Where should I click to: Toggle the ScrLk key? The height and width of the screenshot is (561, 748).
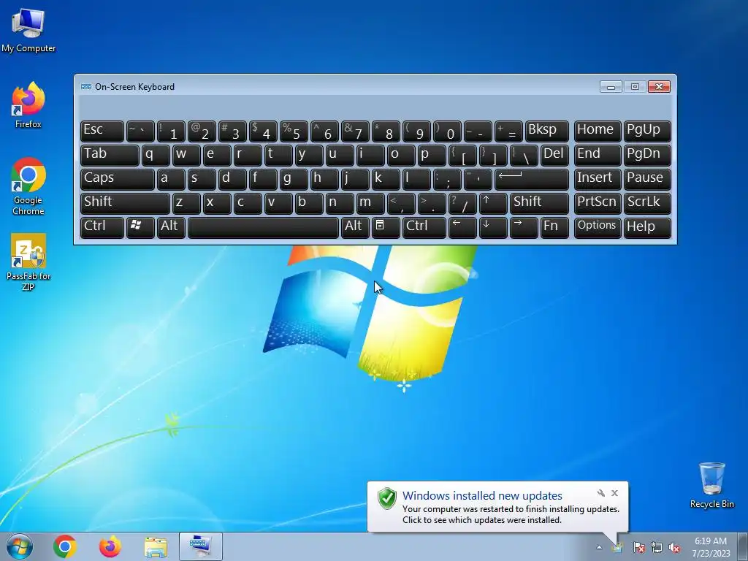tap(647, 203)
